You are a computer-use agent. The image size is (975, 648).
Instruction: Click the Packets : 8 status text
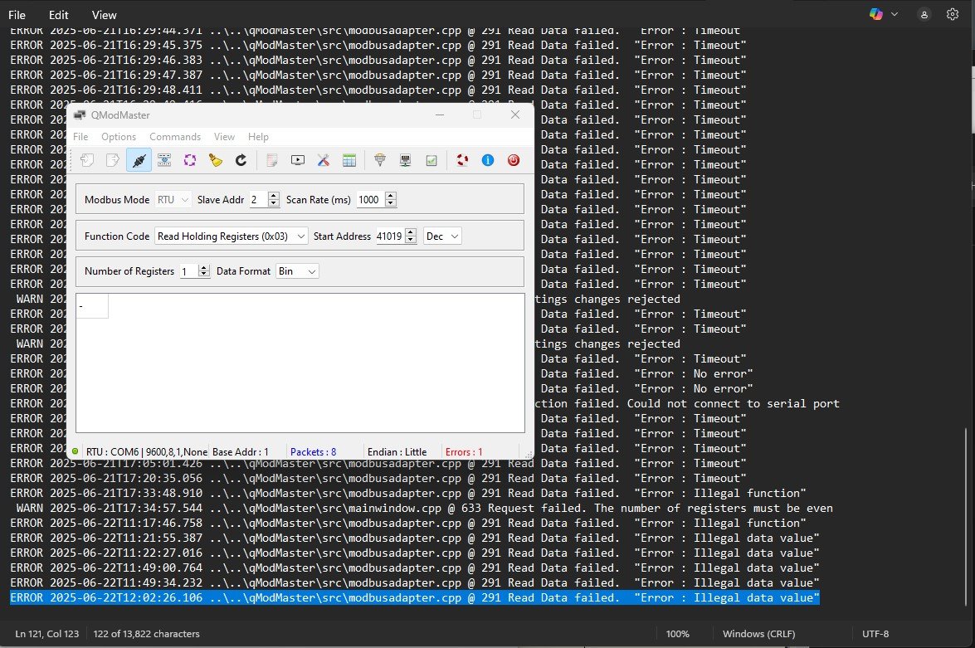(x=314, y=452)
